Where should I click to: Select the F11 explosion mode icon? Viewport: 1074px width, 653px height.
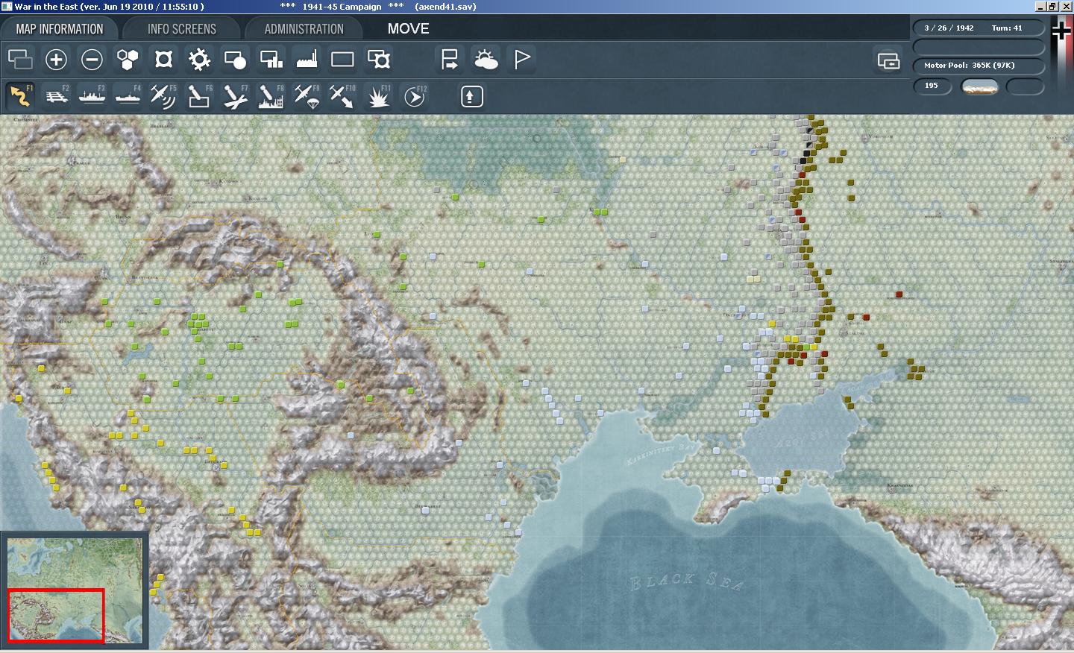tap(378, 96)
